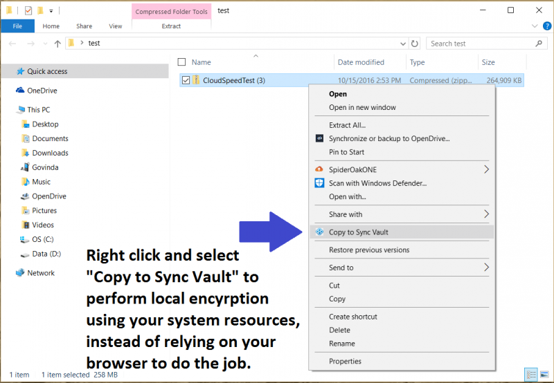This screenshot has width=554, height=383.
Task: Click the Quick access star icon
Action: tap(21, 71)
